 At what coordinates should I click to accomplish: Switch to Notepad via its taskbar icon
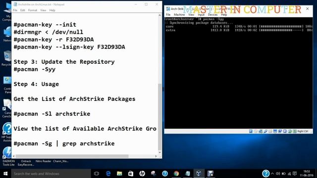pos(188,174)
